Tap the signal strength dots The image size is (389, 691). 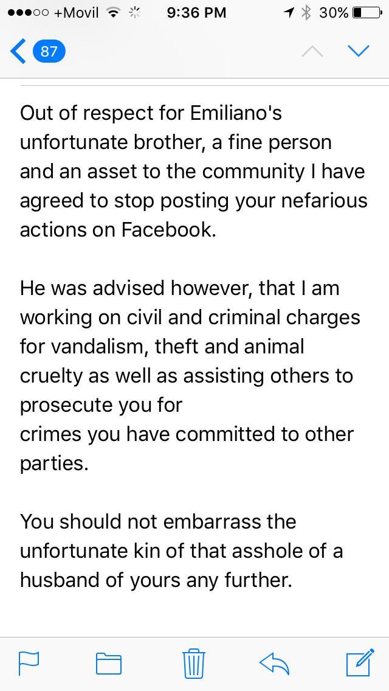click(x=26, y=13)
